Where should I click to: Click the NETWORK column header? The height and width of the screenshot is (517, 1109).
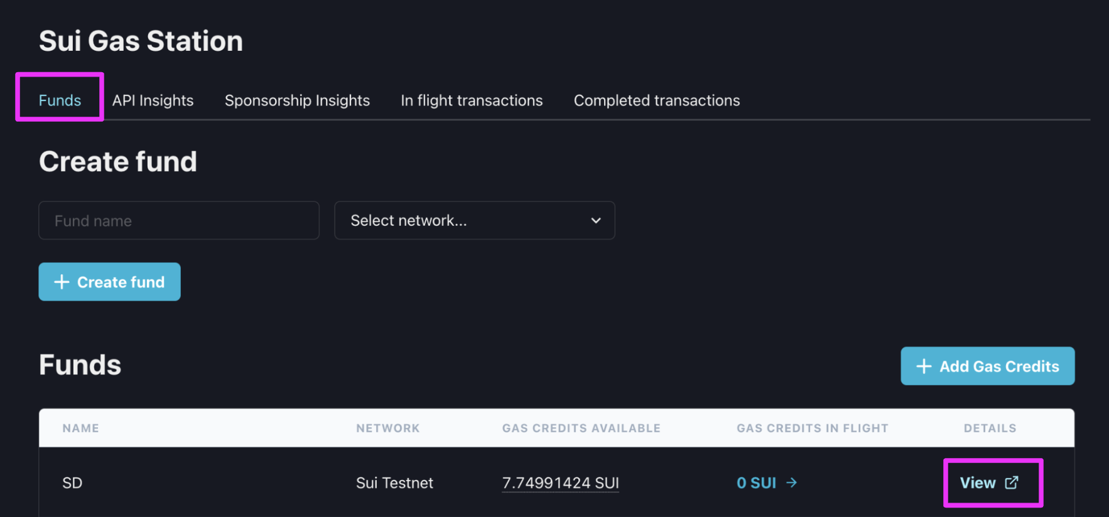tap(387, 428)
